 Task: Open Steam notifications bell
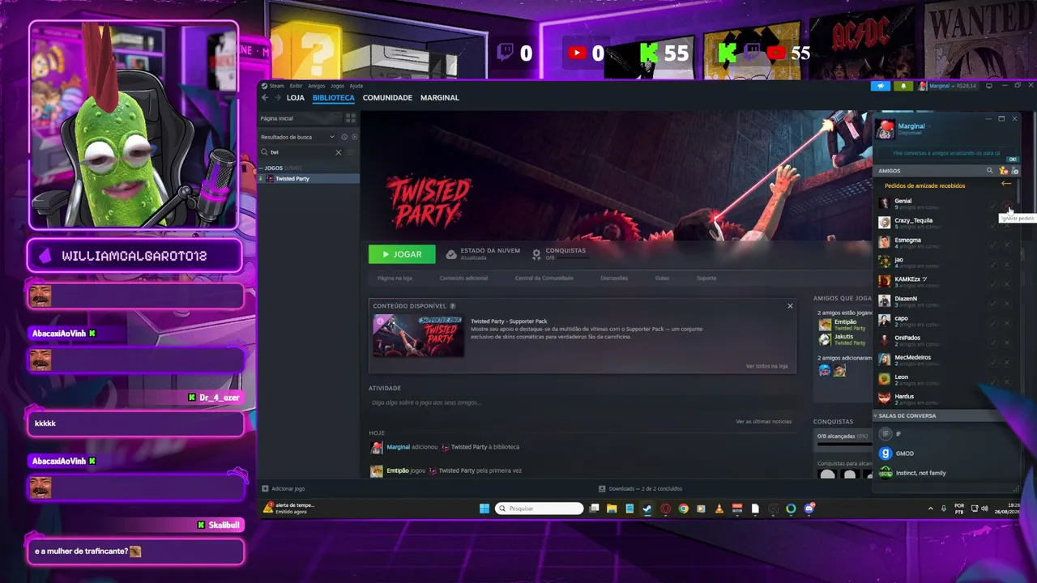[x=903, y=86]
